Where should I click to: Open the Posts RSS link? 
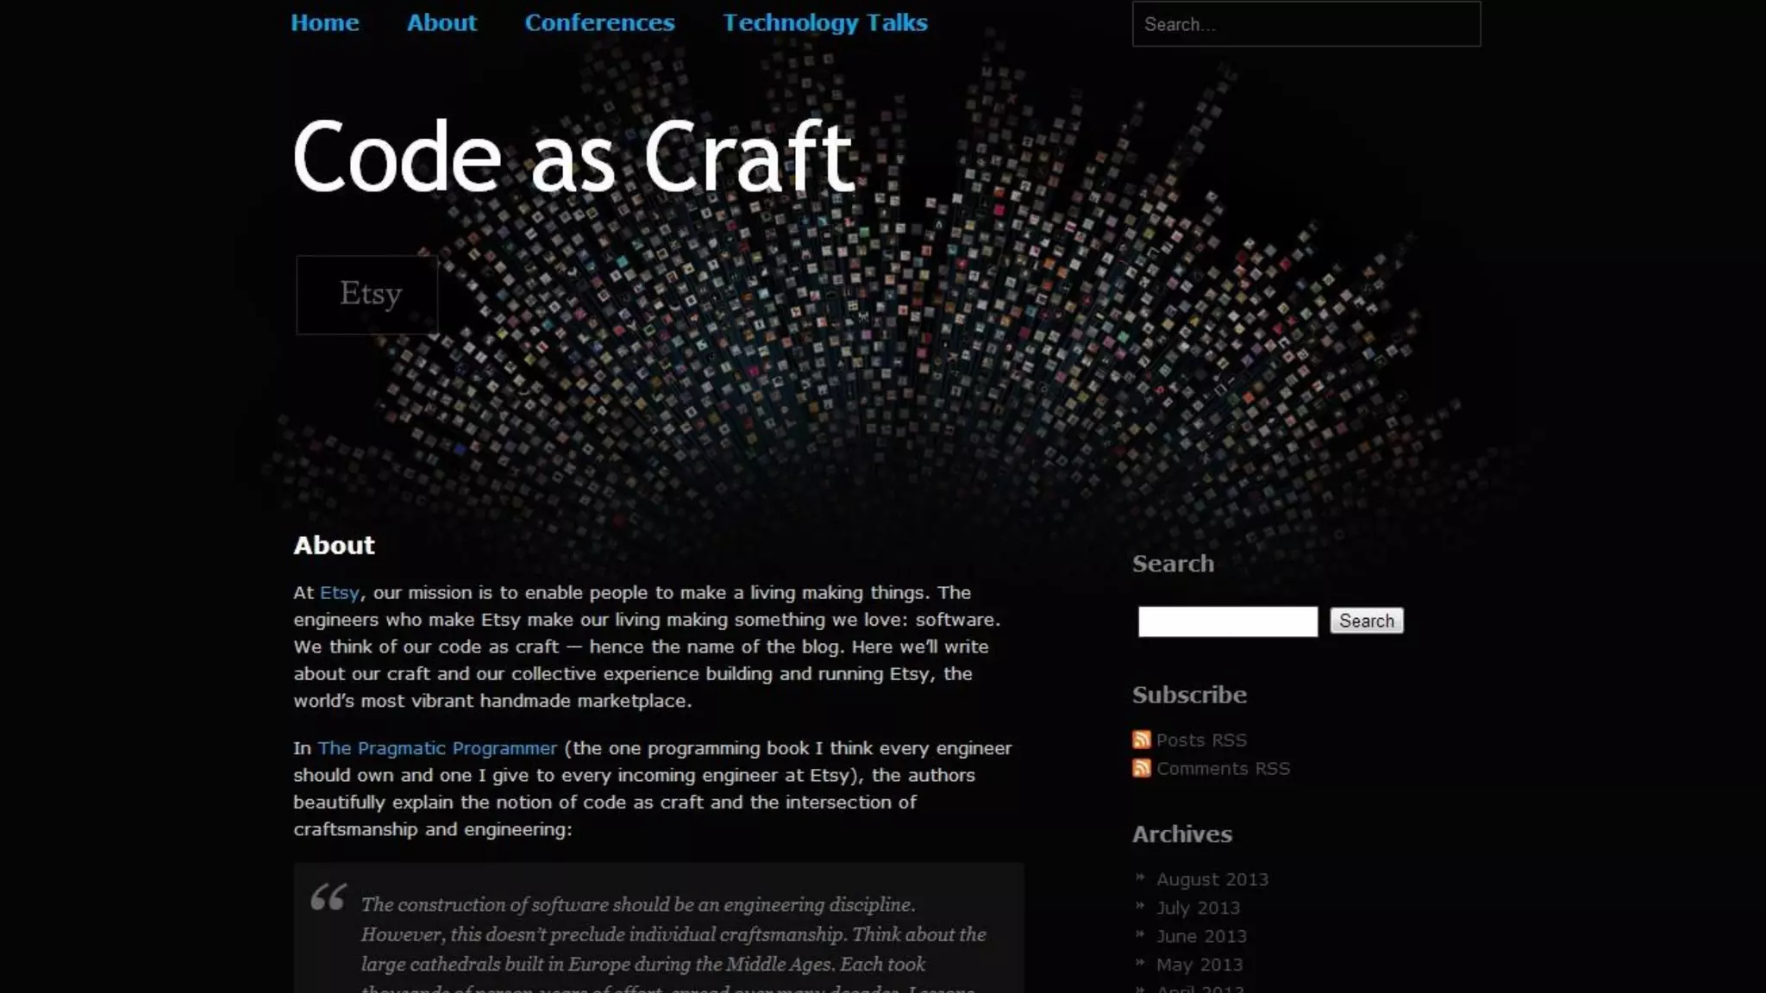(1201, 740)
